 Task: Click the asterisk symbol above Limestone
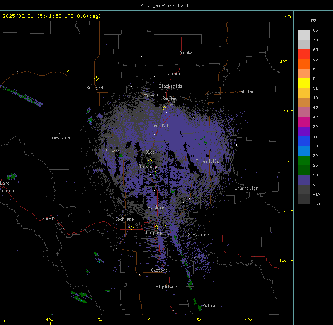tap(59, 134)
